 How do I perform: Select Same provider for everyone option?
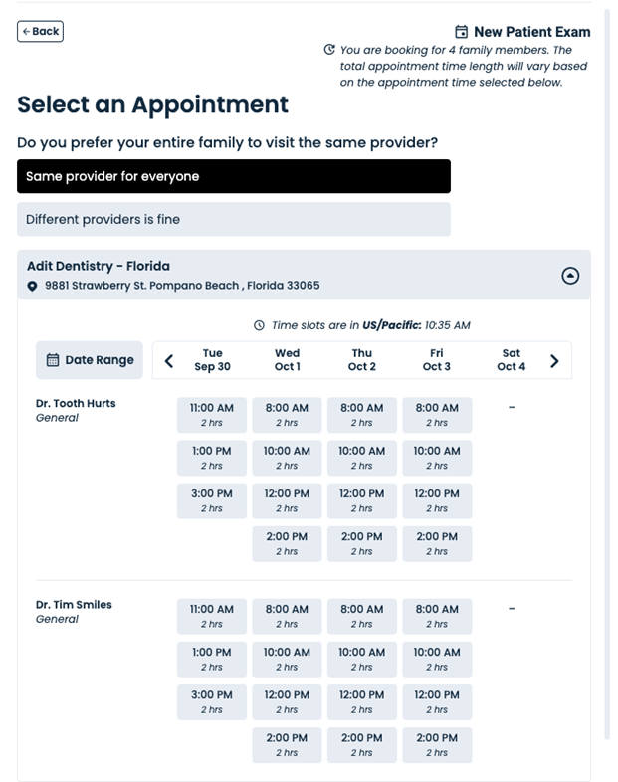(234, 176)
